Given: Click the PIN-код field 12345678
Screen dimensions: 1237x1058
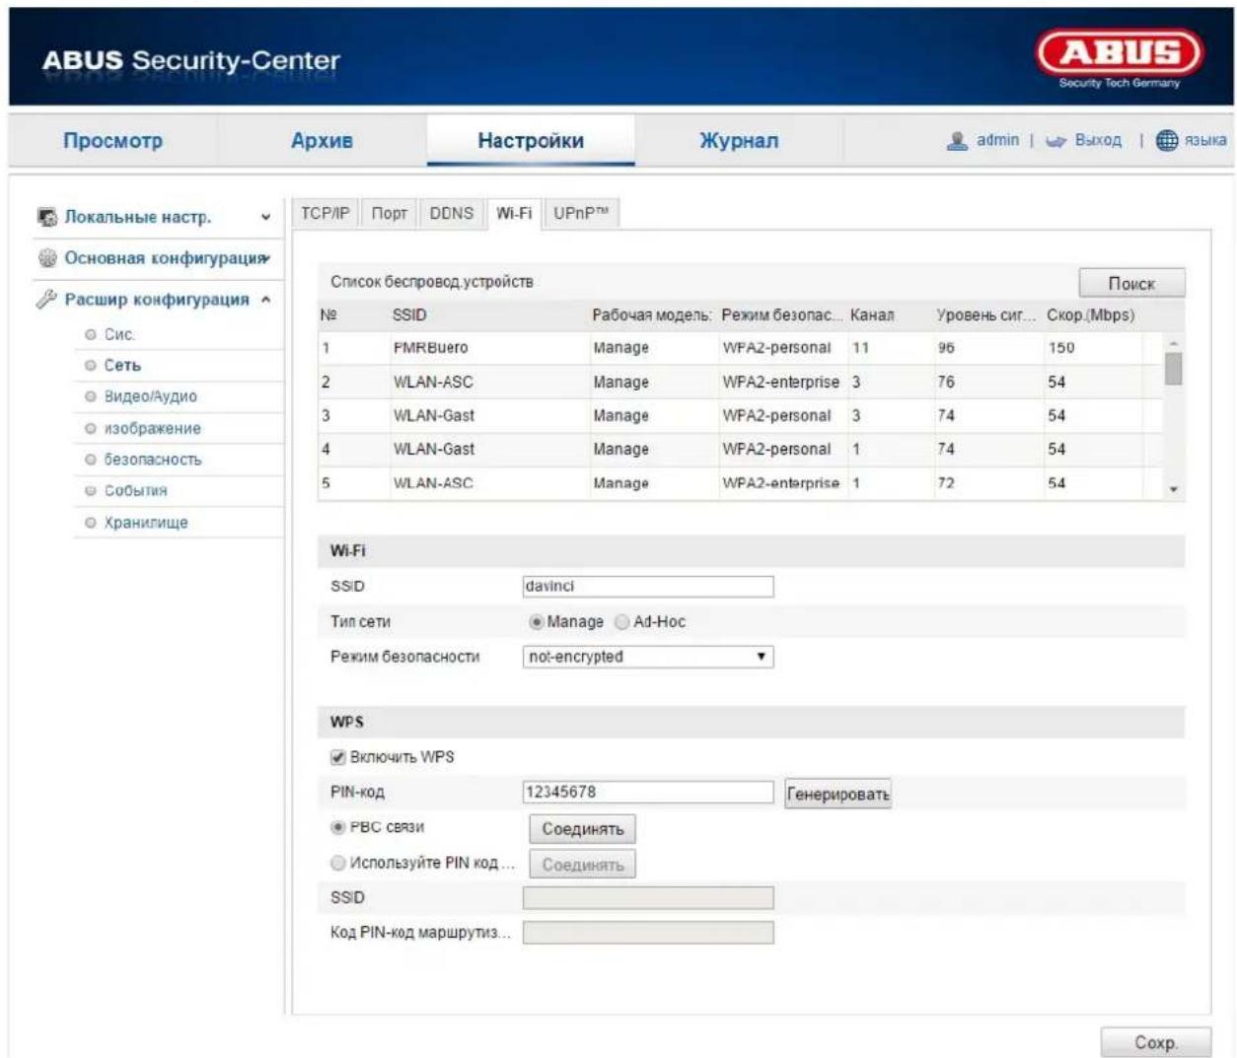Looking at the screenshot, I should [648, 792].
